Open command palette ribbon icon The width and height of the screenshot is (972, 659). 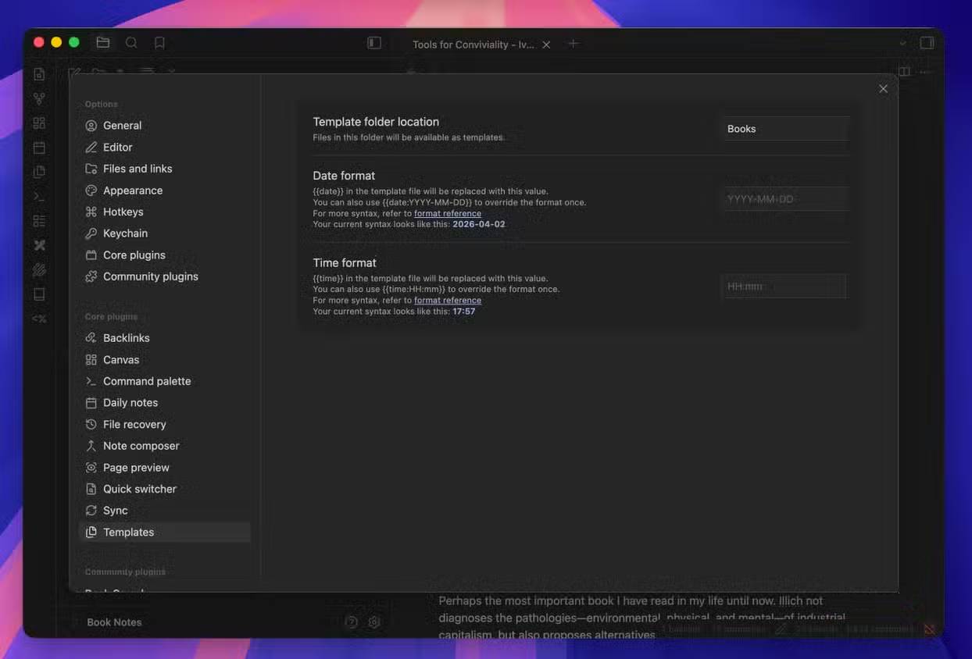pos(39,196)
